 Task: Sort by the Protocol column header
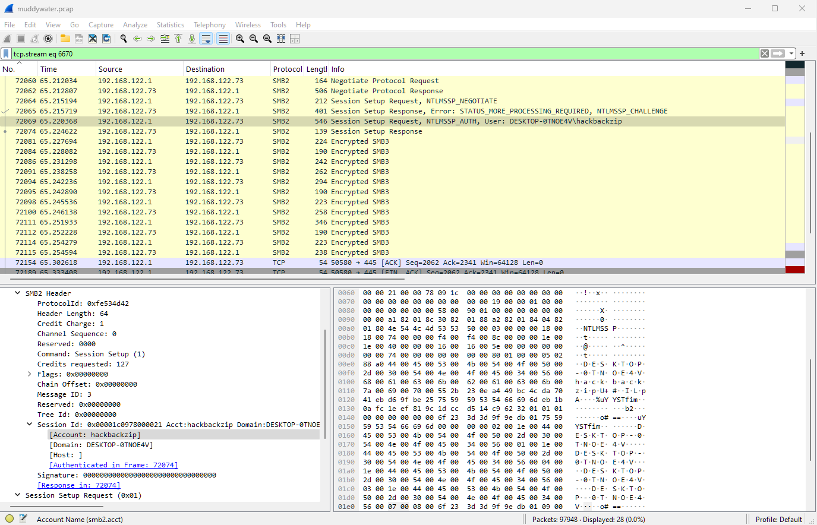click(288, 69)
